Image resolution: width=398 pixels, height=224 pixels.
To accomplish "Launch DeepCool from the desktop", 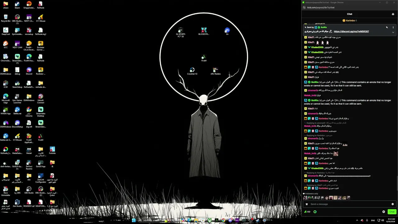I will pos(6,31).
